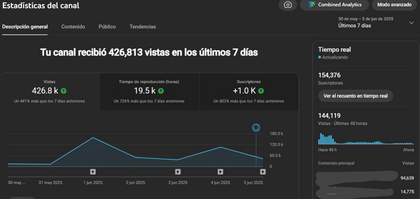Open the Combined Analytics extension icon
Screen dimensions: 420x199
pos(311,5)
